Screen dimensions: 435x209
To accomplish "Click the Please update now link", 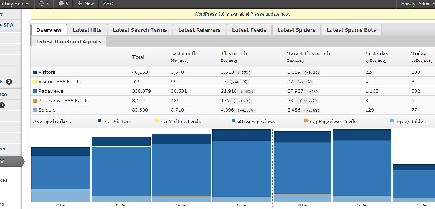I will [269, 14].
